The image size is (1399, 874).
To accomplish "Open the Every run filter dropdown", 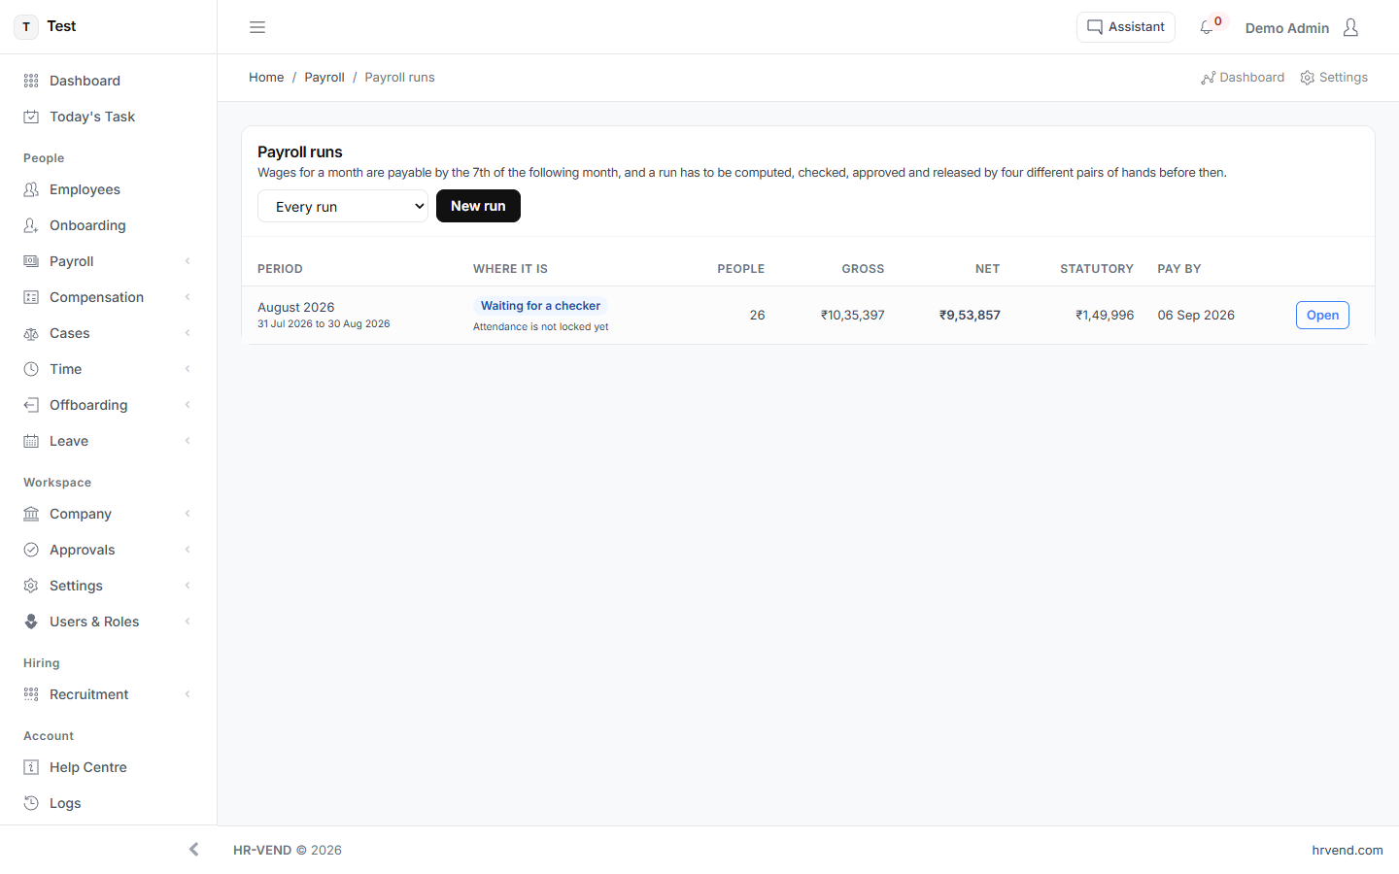I will click(x=343, y=206).
